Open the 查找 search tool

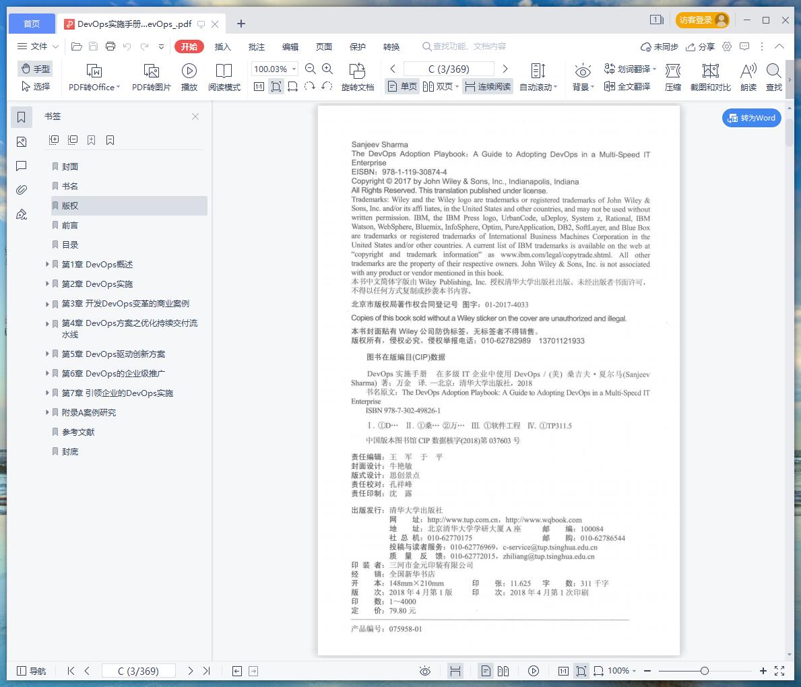774,77
